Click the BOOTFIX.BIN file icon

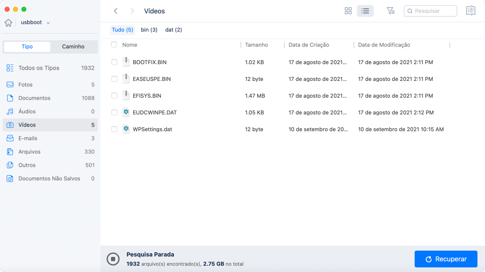tap(126, 62)
